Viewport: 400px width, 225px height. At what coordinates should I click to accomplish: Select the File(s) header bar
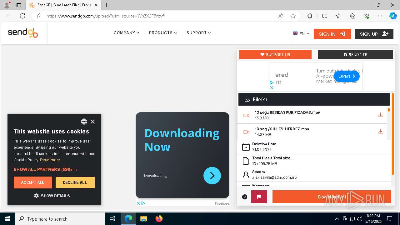point(314,99)
